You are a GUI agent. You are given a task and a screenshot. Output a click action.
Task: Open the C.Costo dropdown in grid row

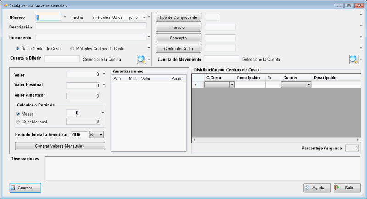click(x=232, y=85)
